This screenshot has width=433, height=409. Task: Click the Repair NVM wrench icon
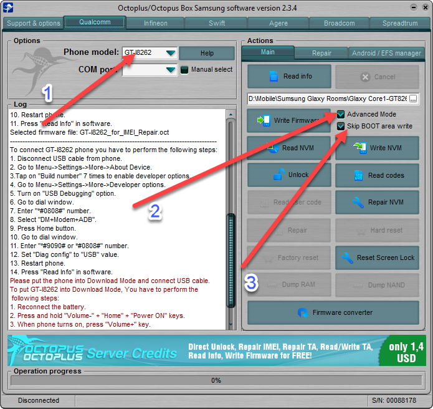pos(358,202)
